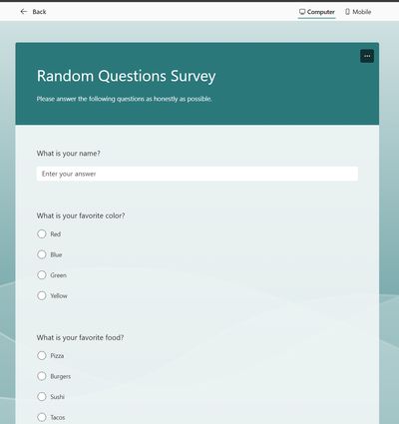Pick the Burgers radio button
This screenshot has height=424, width=399.
42,376
